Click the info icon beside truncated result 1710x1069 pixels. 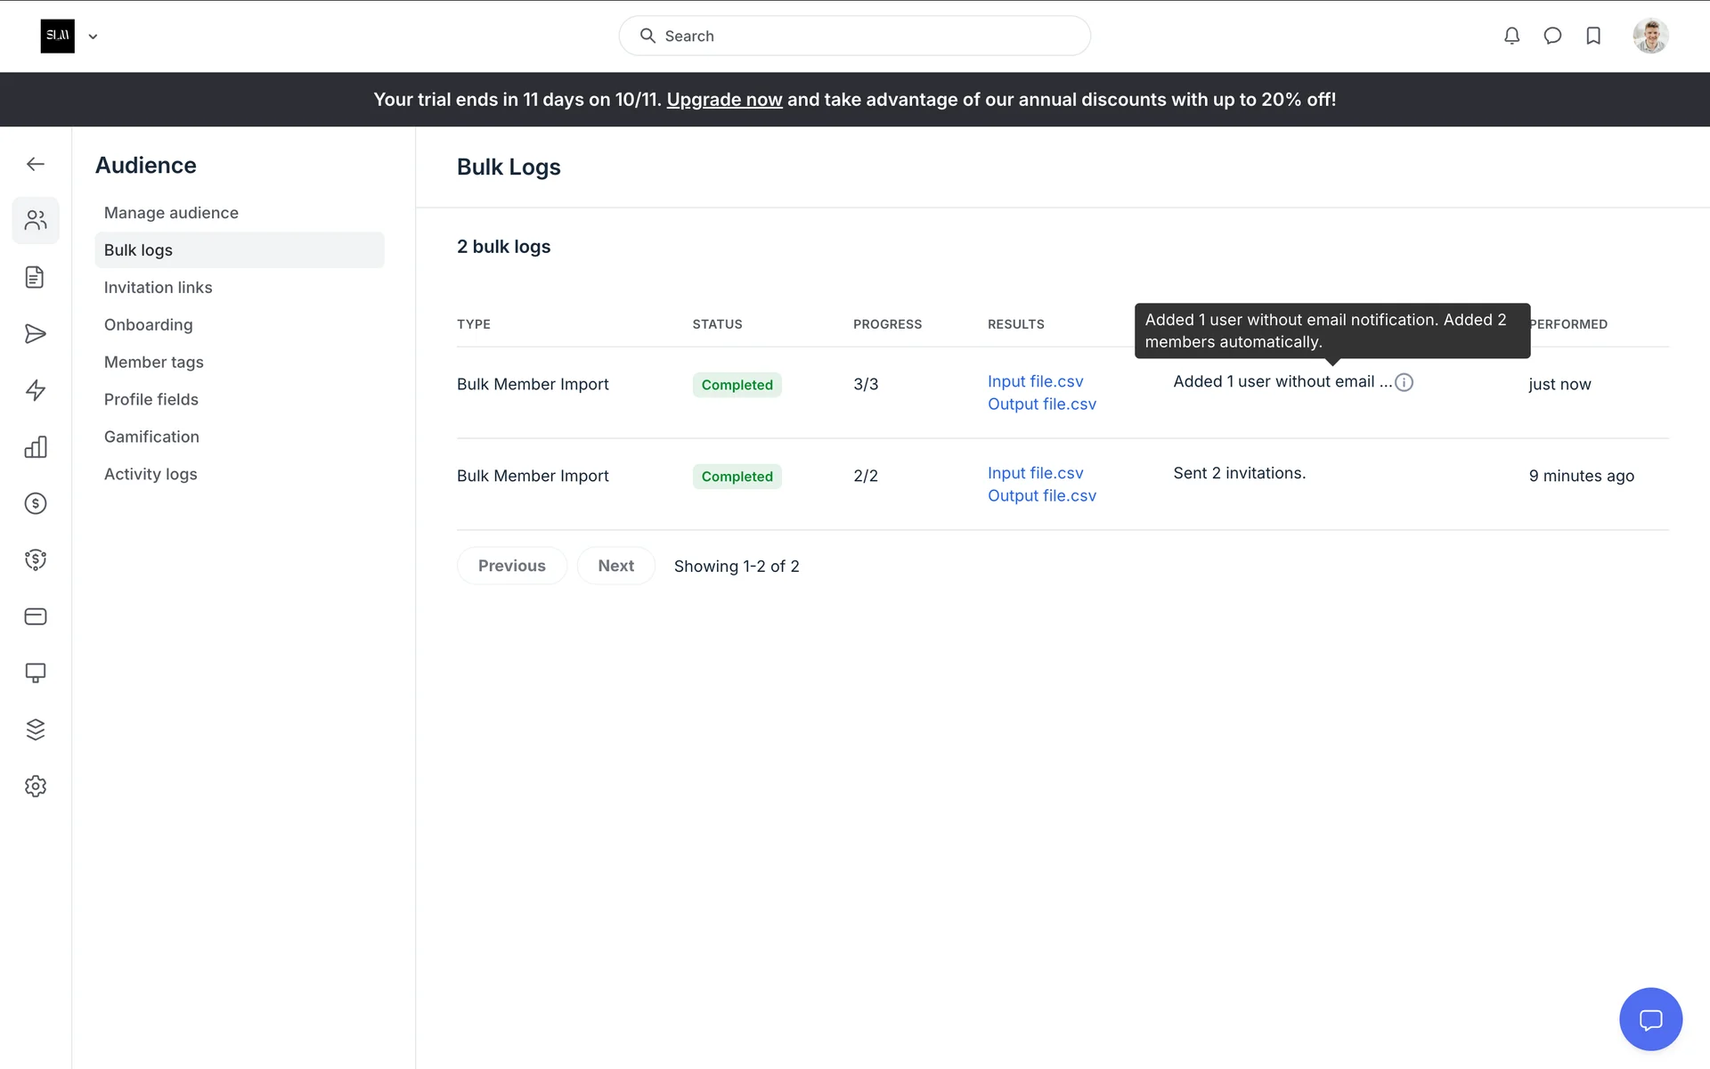point(1404,382)
